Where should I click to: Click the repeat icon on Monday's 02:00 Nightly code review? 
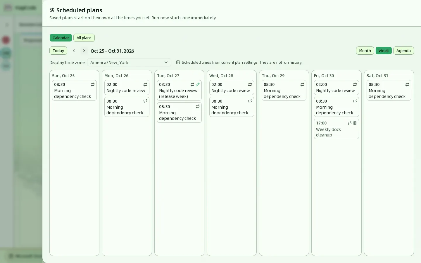point(145,84)
